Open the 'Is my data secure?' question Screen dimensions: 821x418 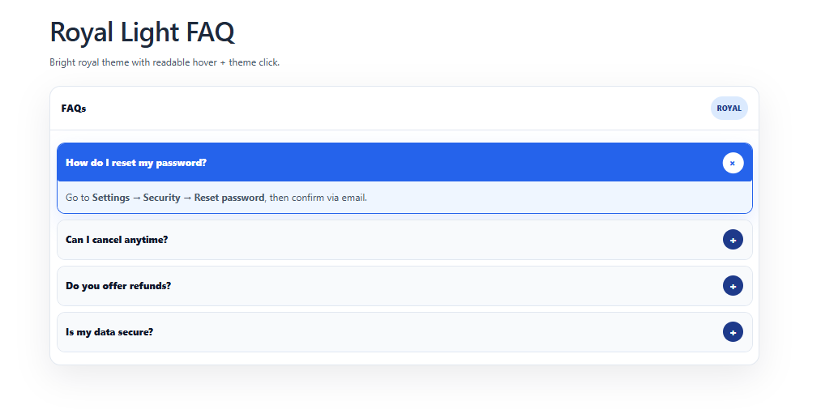point(109,332)
